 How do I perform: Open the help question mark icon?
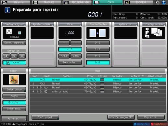[164, 2]
